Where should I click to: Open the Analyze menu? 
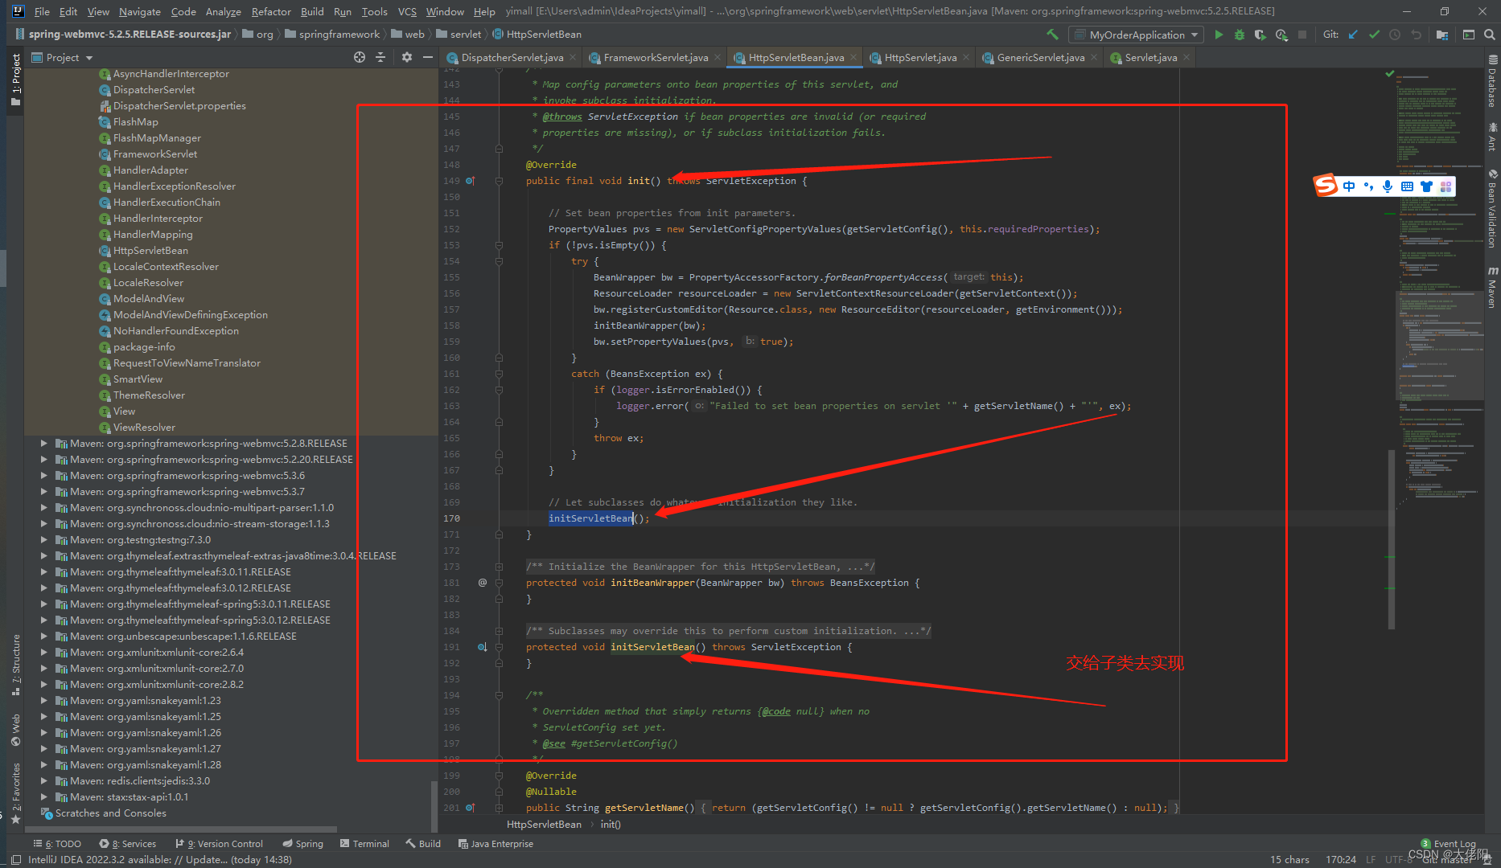click(224, 11)
